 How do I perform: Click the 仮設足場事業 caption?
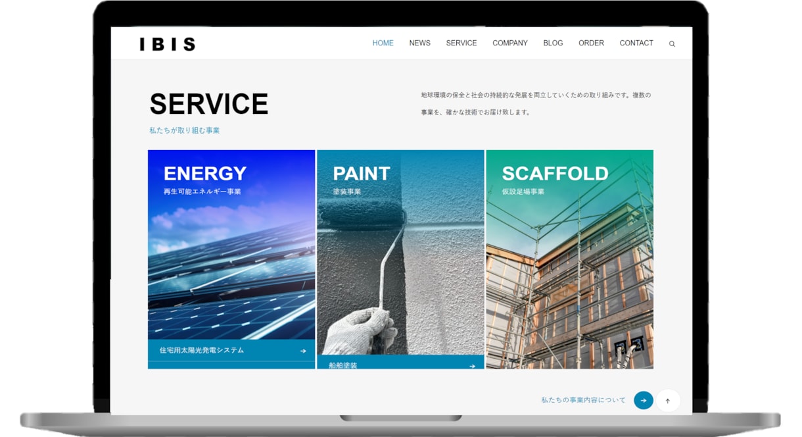click(523, 192)
